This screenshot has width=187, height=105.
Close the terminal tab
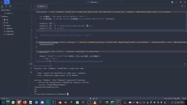click(x=51, y=64)
